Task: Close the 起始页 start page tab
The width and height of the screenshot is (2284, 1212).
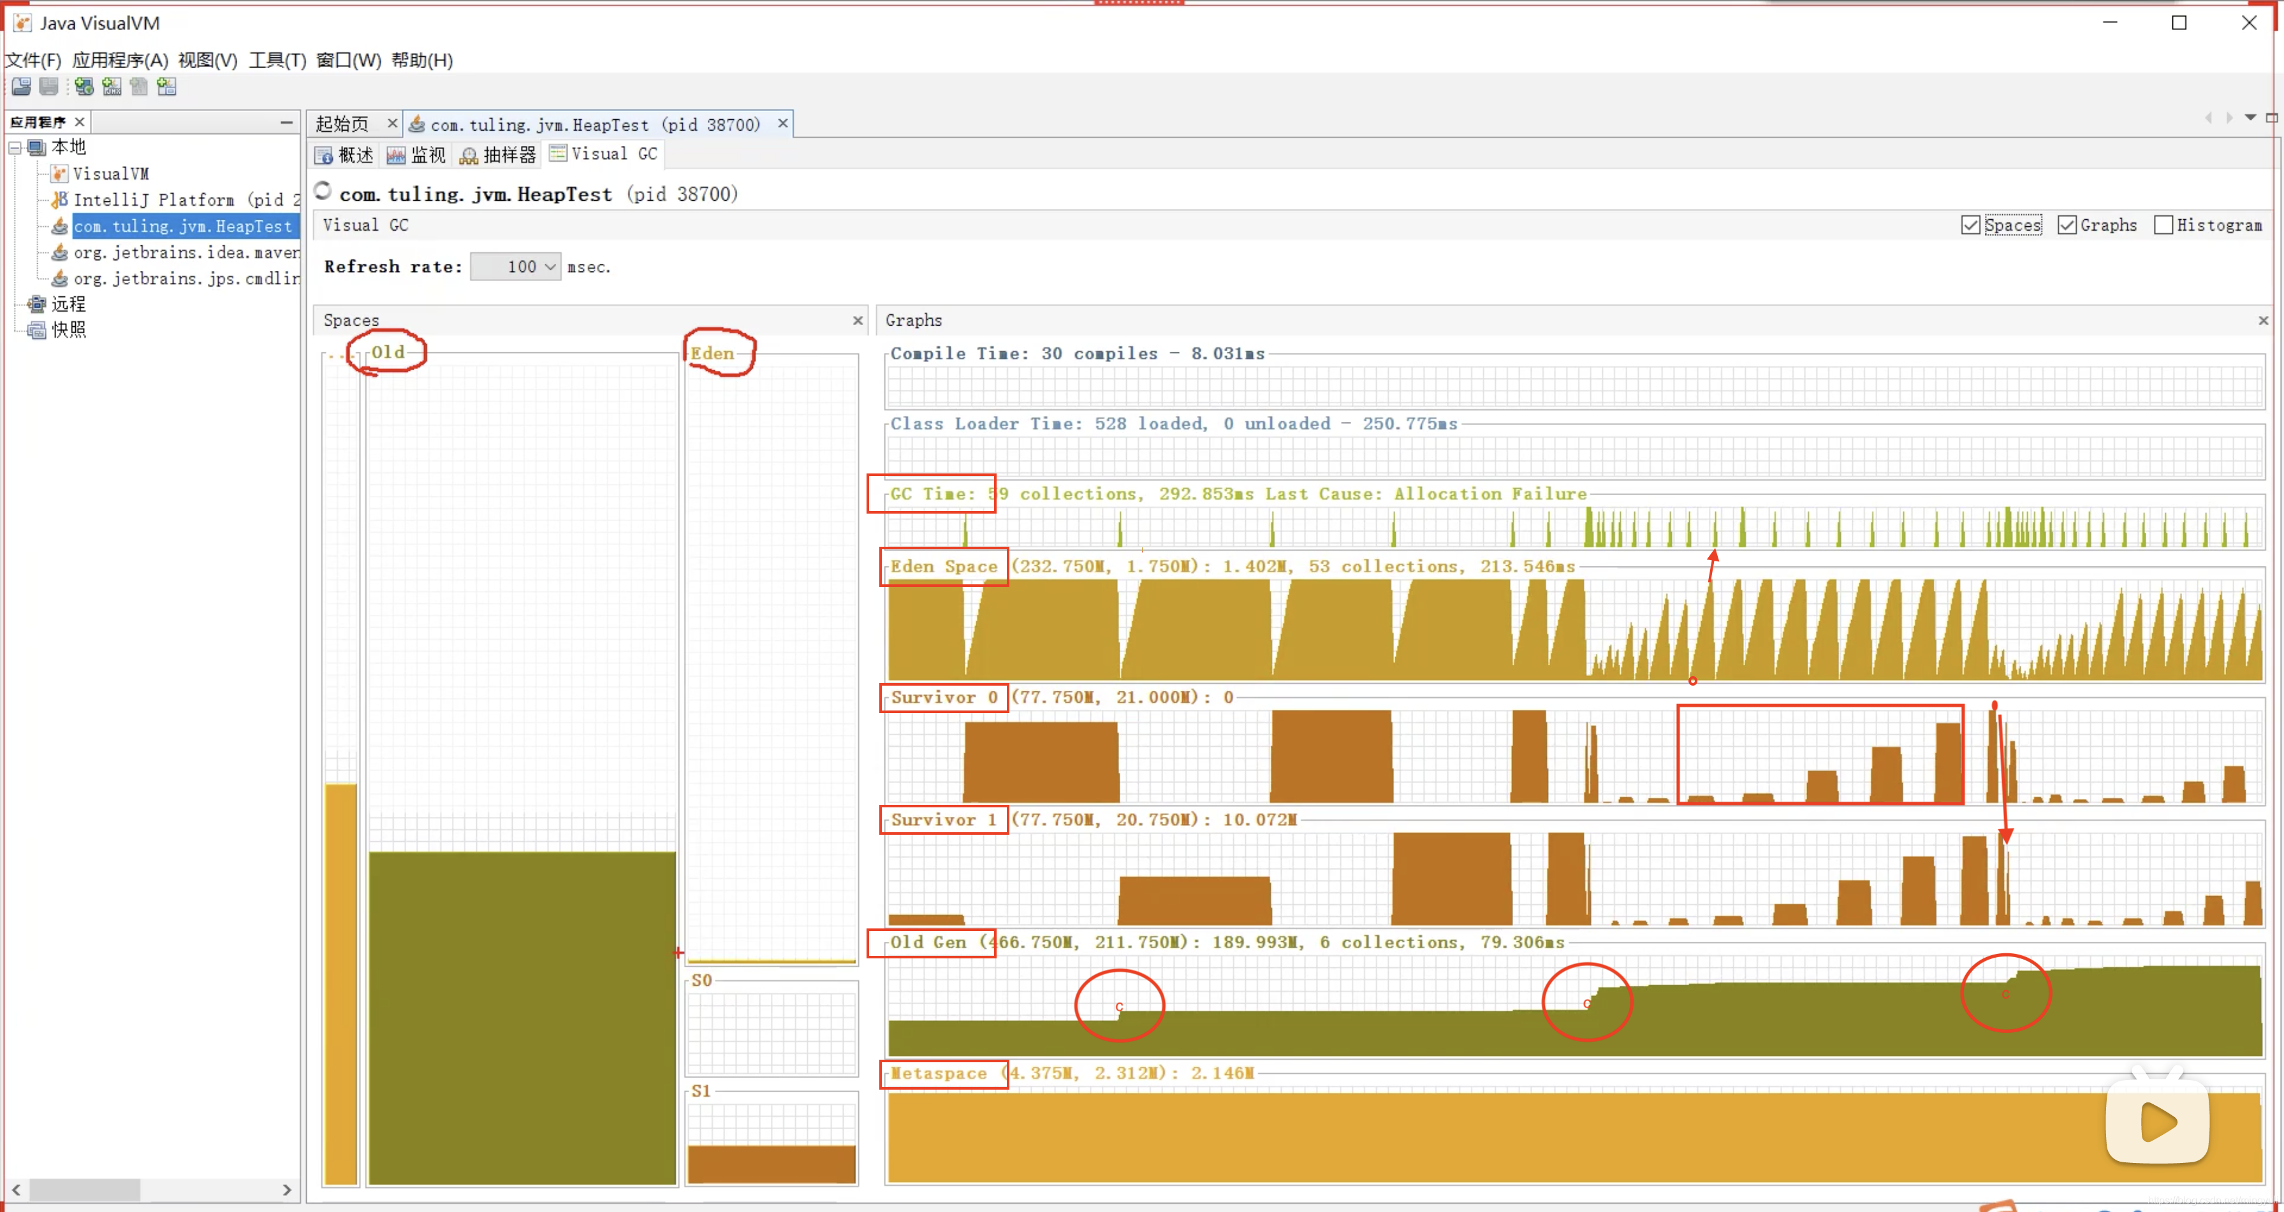Action: 392,123
